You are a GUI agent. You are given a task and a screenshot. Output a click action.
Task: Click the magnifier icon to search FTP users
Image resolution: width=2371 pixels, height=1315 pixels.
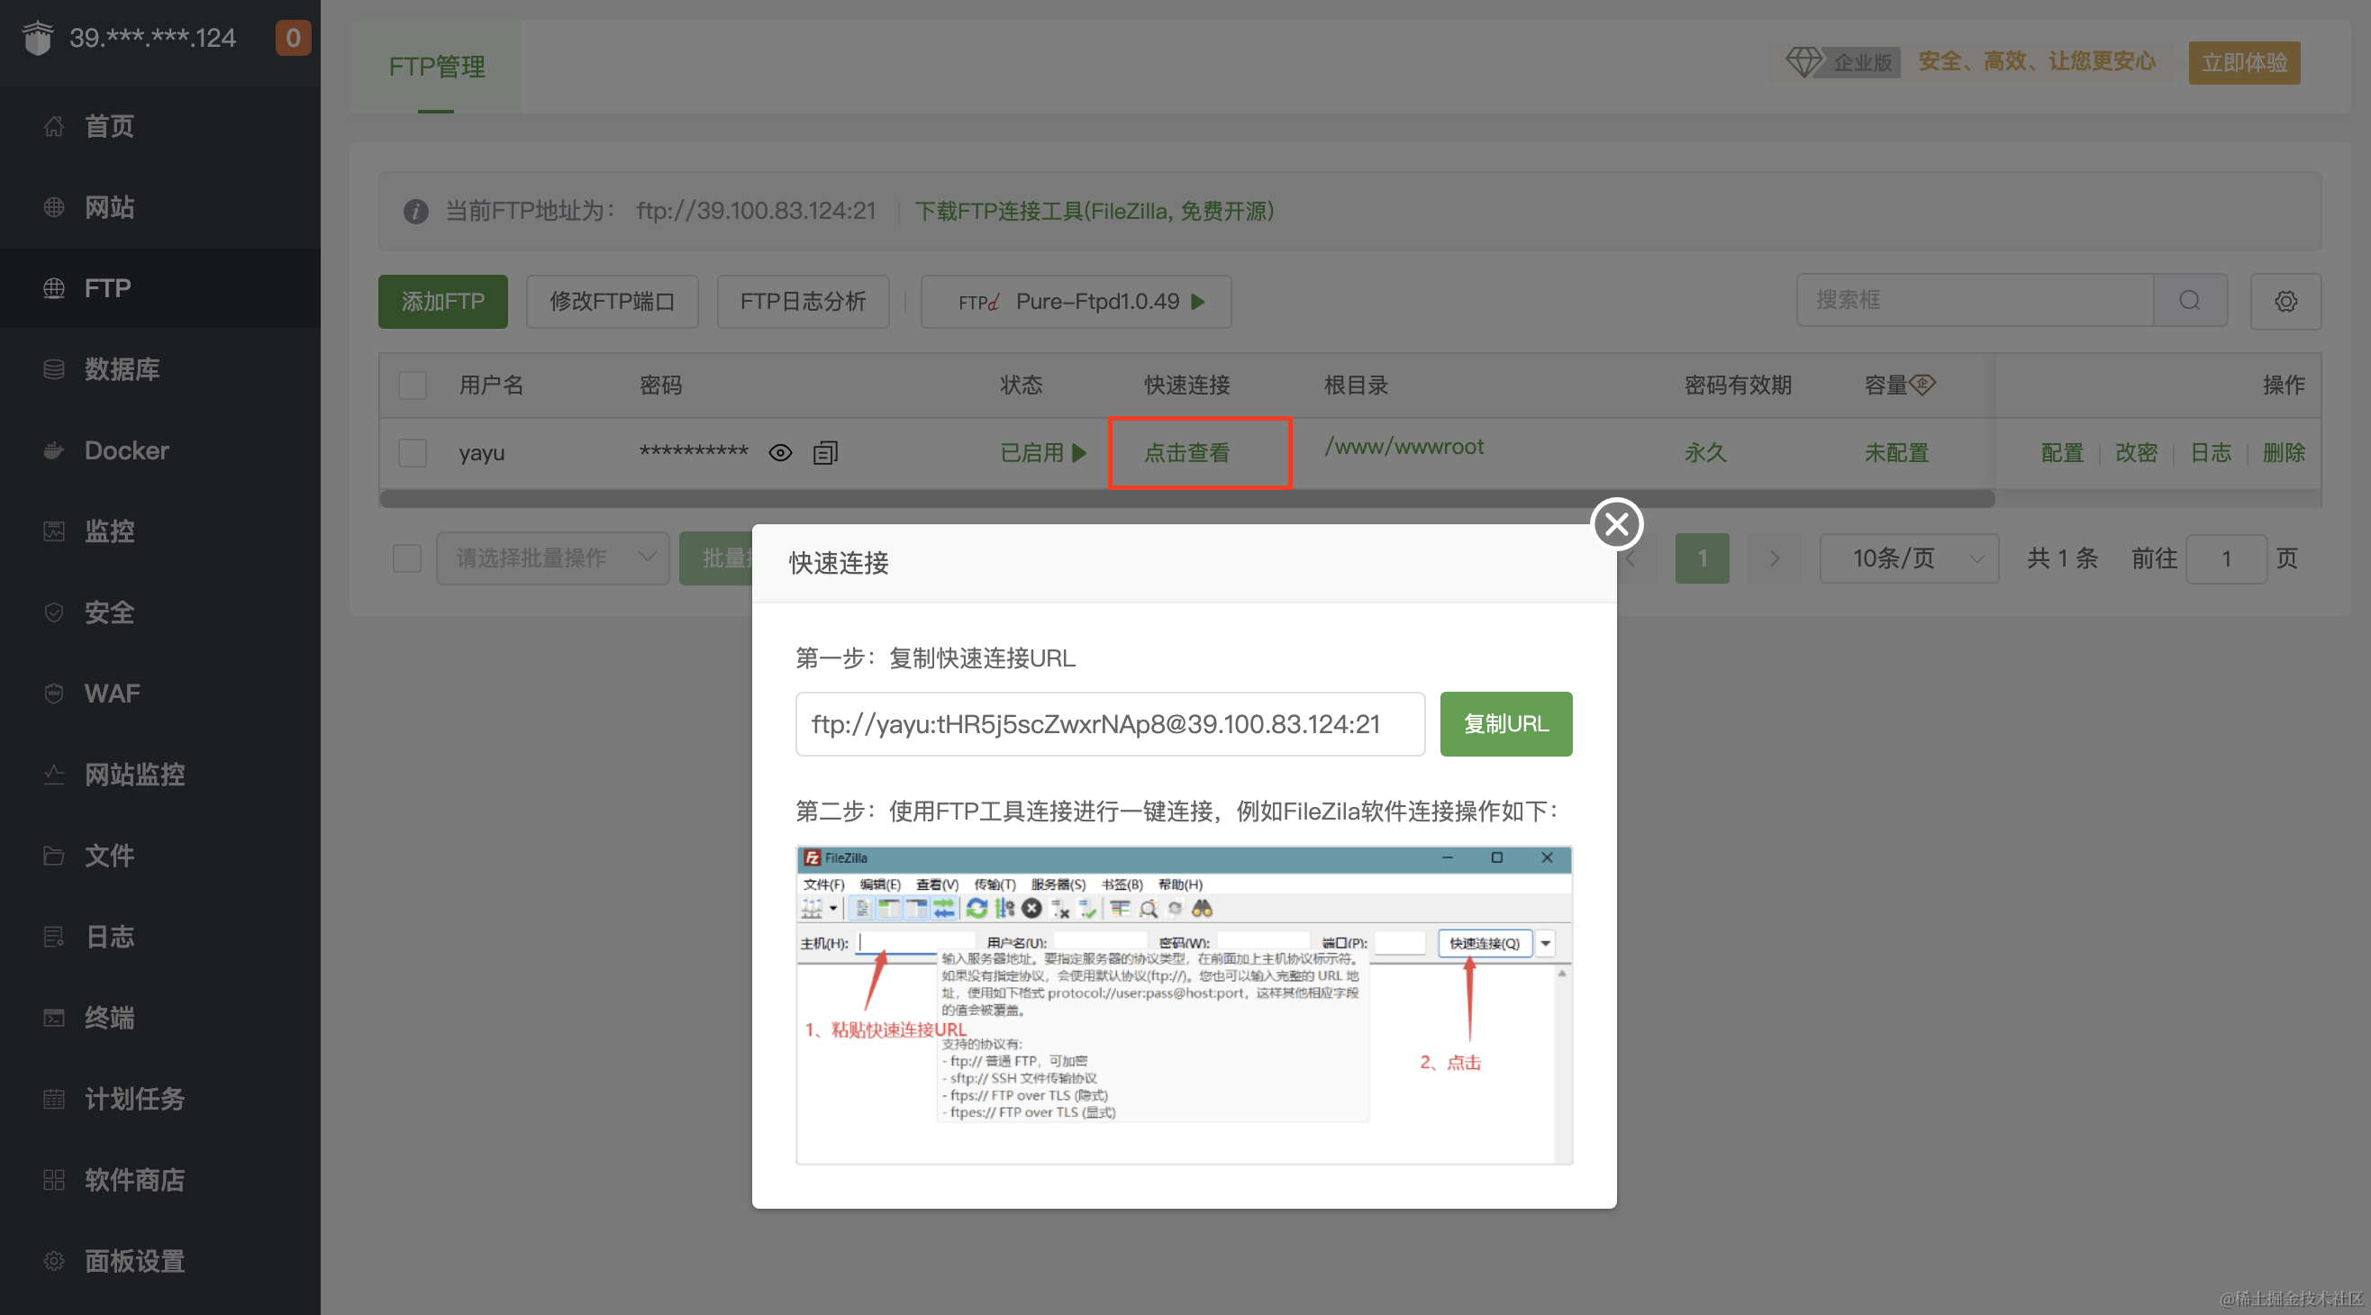2191,300
